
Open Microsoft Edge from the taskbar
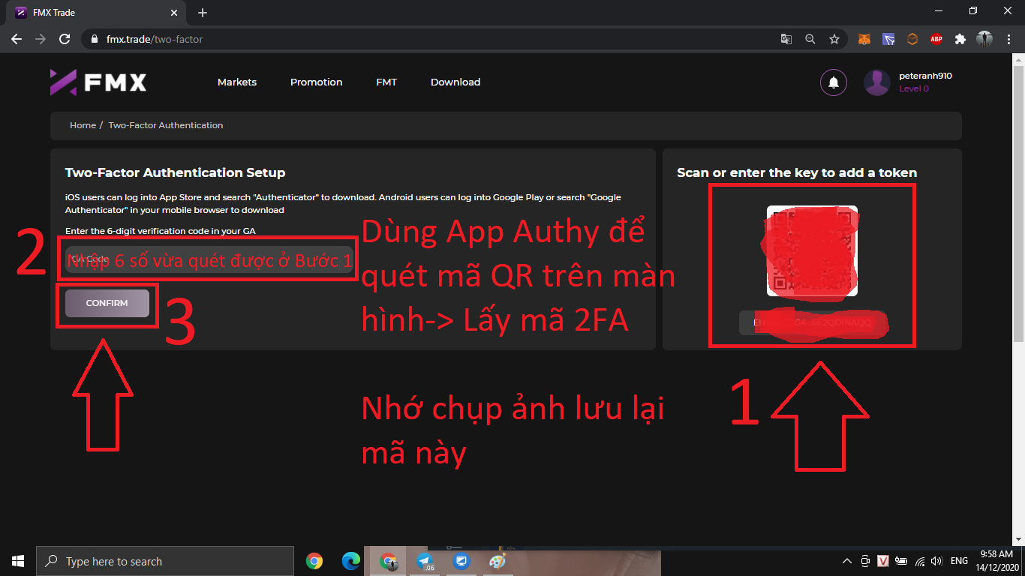[x=350, y=561]
